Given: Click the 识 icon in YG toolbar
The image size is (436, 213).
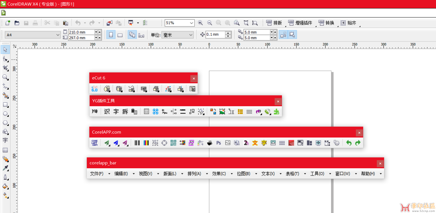Looking at the screenshot, I should pyautogui.click(x=107, y=112).
